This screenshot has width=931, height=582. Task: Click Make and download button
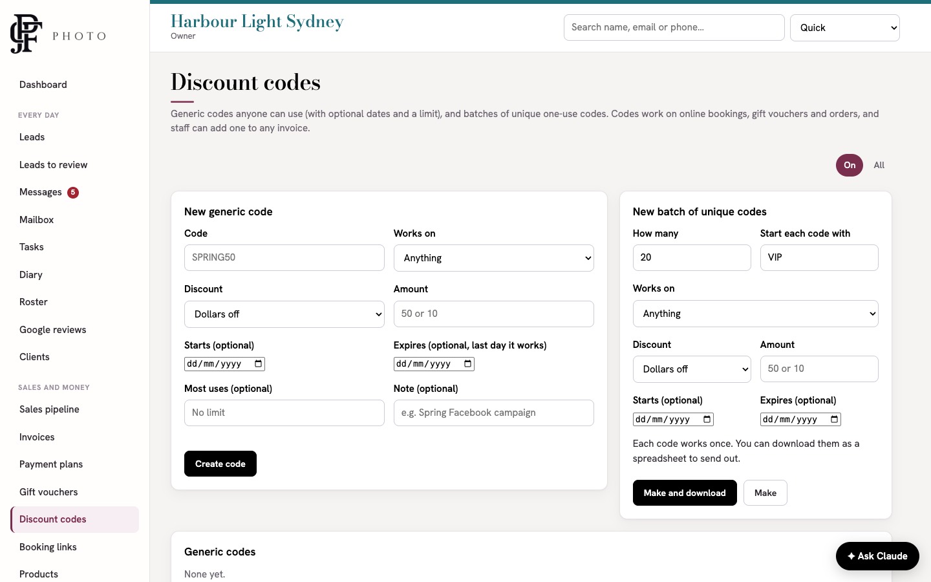(x=685, y=493)
